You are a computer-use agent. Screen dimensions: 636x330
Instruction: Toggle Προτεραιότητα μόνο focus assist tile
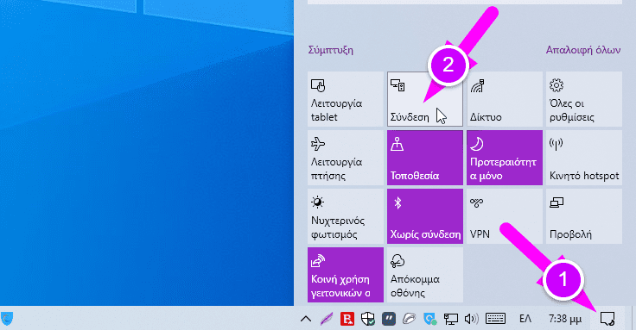pos(505,158)
